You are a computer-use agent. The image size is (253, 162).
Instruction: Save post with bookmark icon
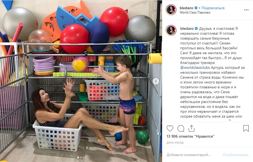point(246,128)
